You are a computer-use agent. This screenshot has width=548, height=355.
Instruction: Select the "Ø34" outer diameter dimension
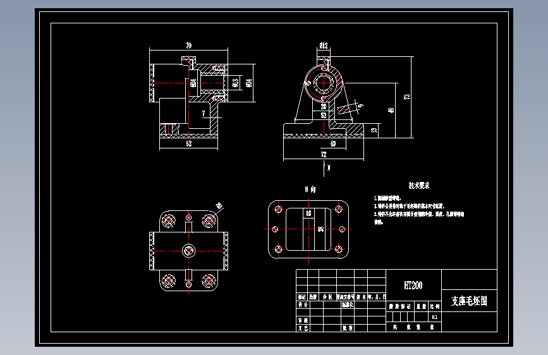(x=249, y=83)
